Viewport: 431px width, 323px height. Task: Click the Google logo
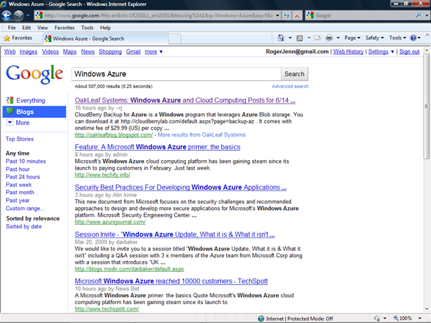(x=34, y=74)
